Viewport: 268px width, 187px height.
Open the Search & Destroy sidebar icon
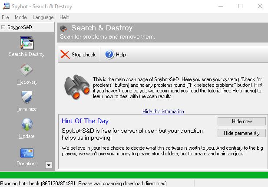pos(27,43)
